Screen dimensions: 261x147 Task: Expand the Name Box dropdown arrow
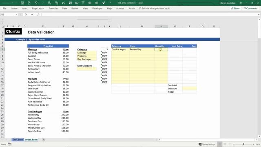[x=16, y=15]
